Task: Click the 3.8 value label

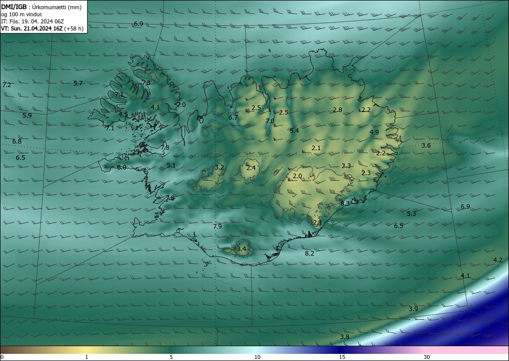Action: click(x=345, y=337)
